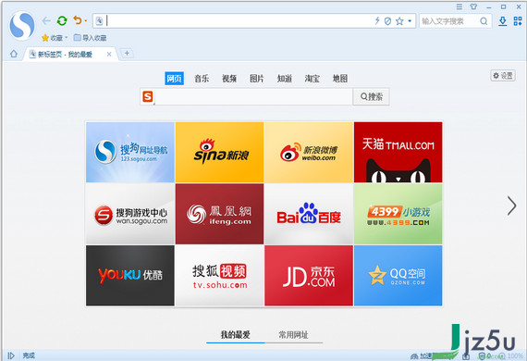
Task: Select the 音乐 search category
Action: 202,79
